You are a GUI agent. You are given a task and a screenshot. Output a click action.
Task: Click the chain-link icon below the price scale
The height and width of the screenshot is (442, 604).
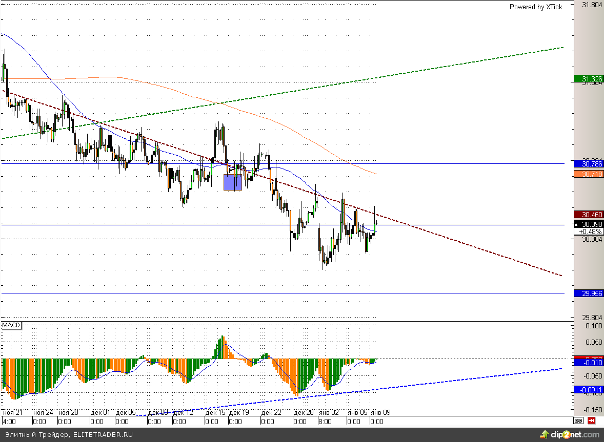tap(578, 421)
